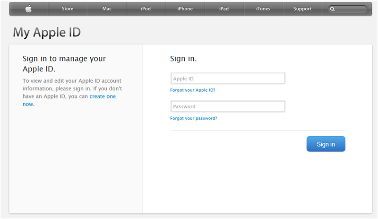Focus the top navigation search field
The height and width of the screenshot is (219, 378).
pos(347,9)
